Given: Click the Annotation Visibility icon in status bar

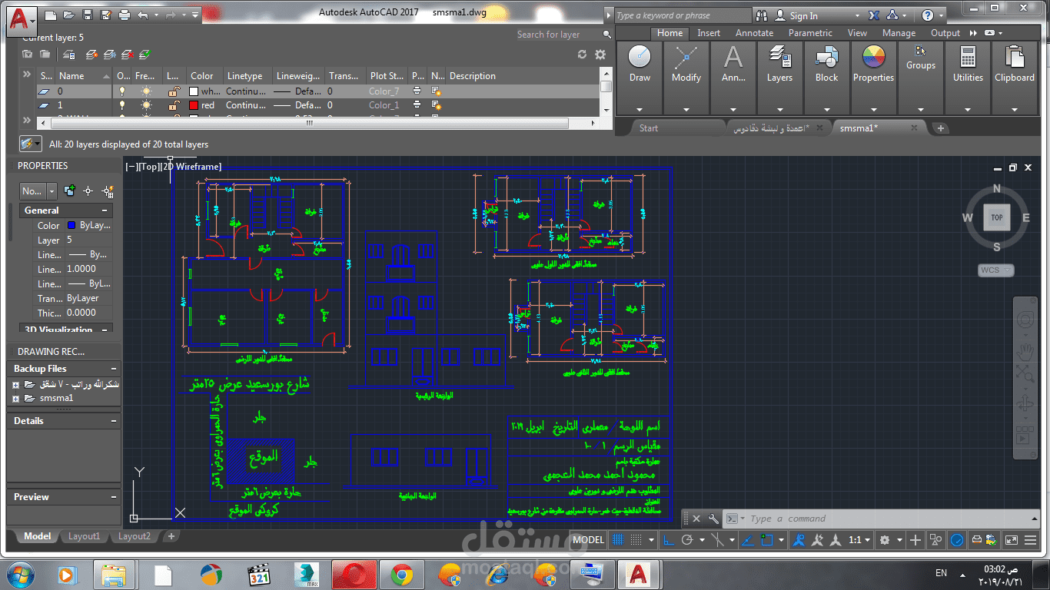Looking at the screenshot, I should tap(800, 540).
